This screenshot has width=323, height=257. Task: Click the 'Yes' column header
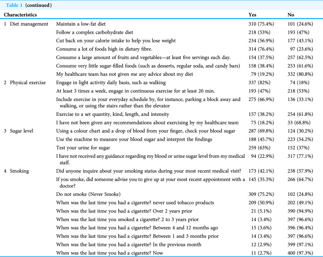click(x=253, y=15)
